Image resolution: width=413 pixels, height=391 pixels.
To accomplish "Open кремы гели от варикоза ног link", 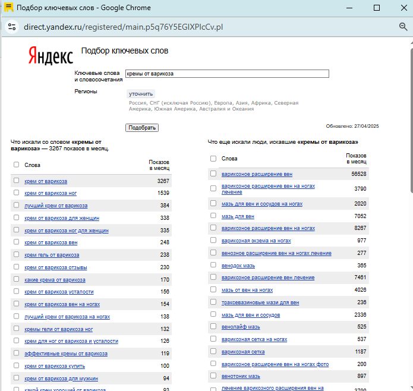I will coord(59,329).
